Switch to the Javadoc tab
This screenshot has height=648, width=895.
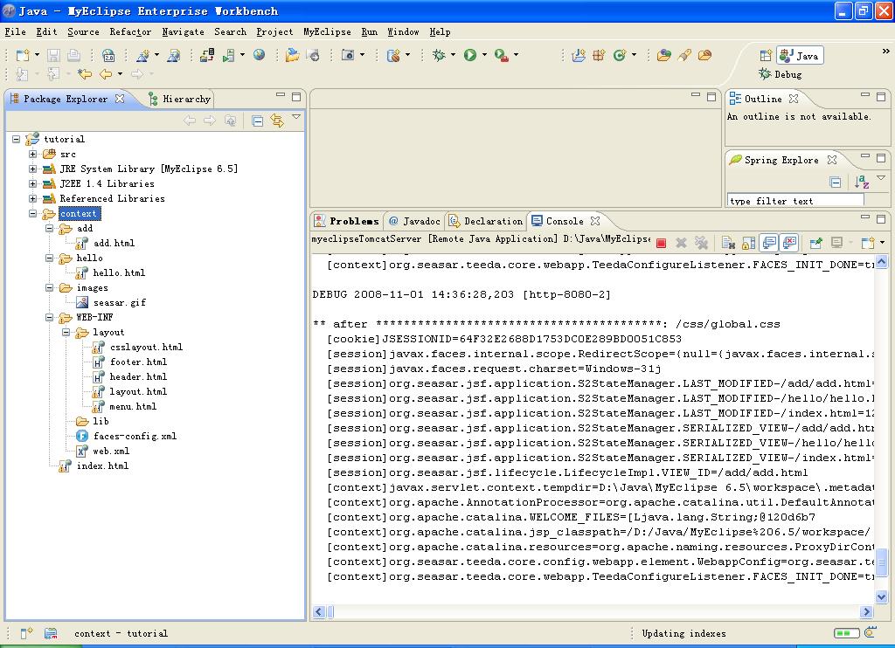pos(414,221)
